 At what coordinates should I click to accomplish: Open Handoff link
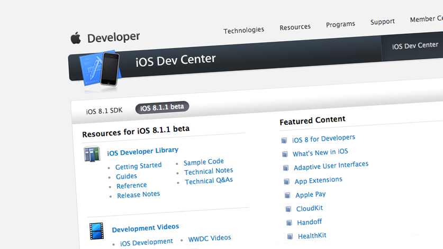click(x=310, y=222)
